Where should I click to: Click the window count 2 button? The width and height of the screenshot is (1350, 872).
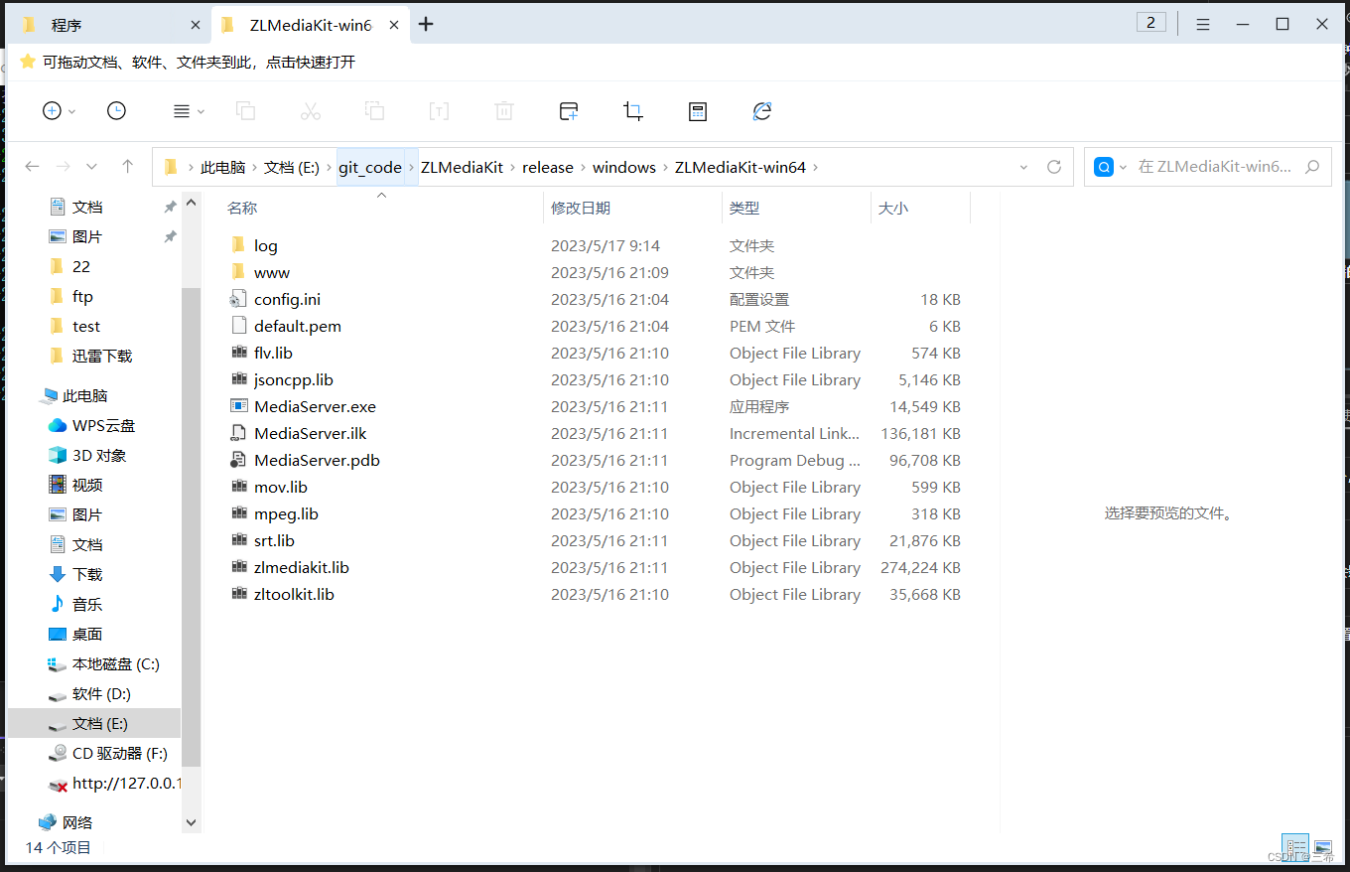[1150, 23]
